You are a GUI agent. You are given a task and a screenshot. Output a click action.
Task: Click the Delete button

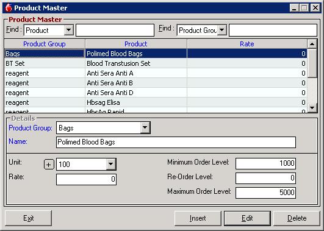[297, 218]
